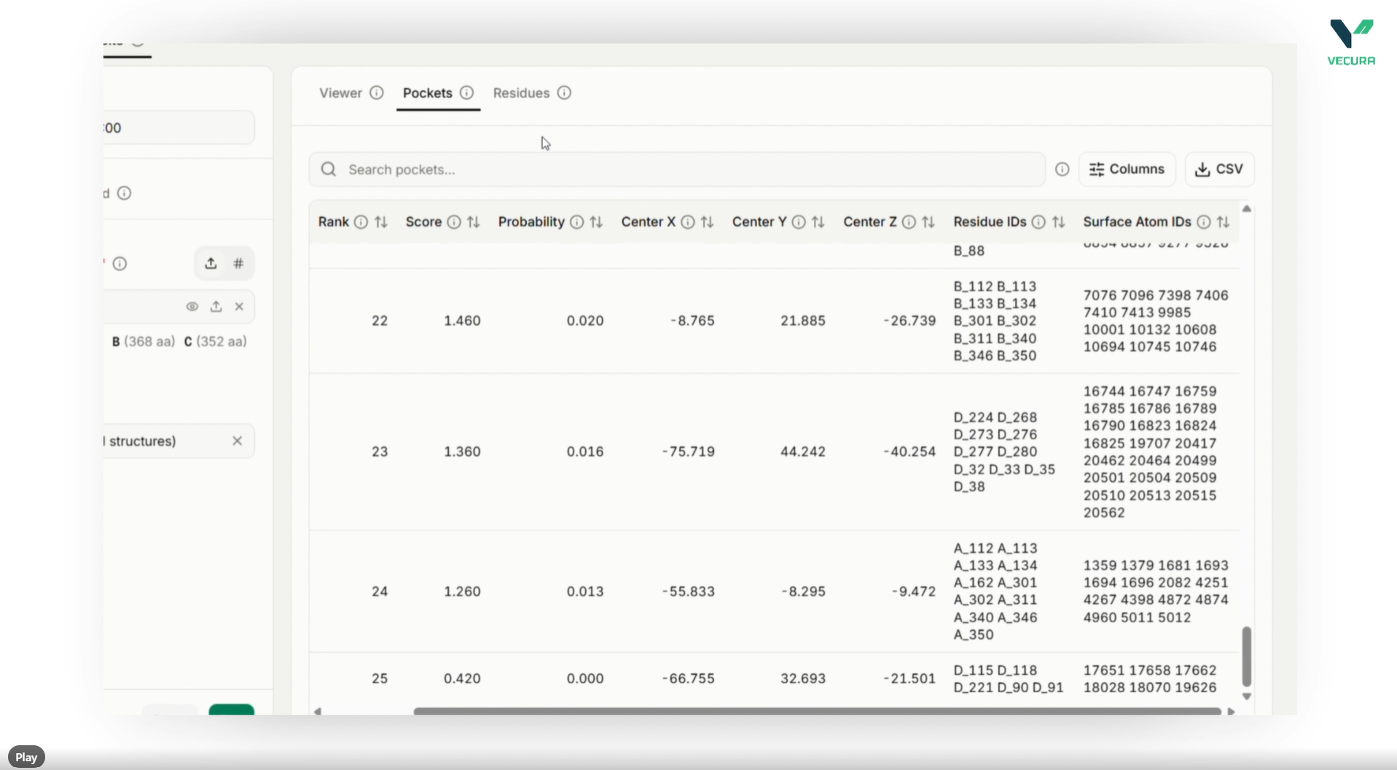This screenshot has height=770, width=1397.
Task: Sort the table by Score
Action: pyautogui.click(x=474, y=222)
